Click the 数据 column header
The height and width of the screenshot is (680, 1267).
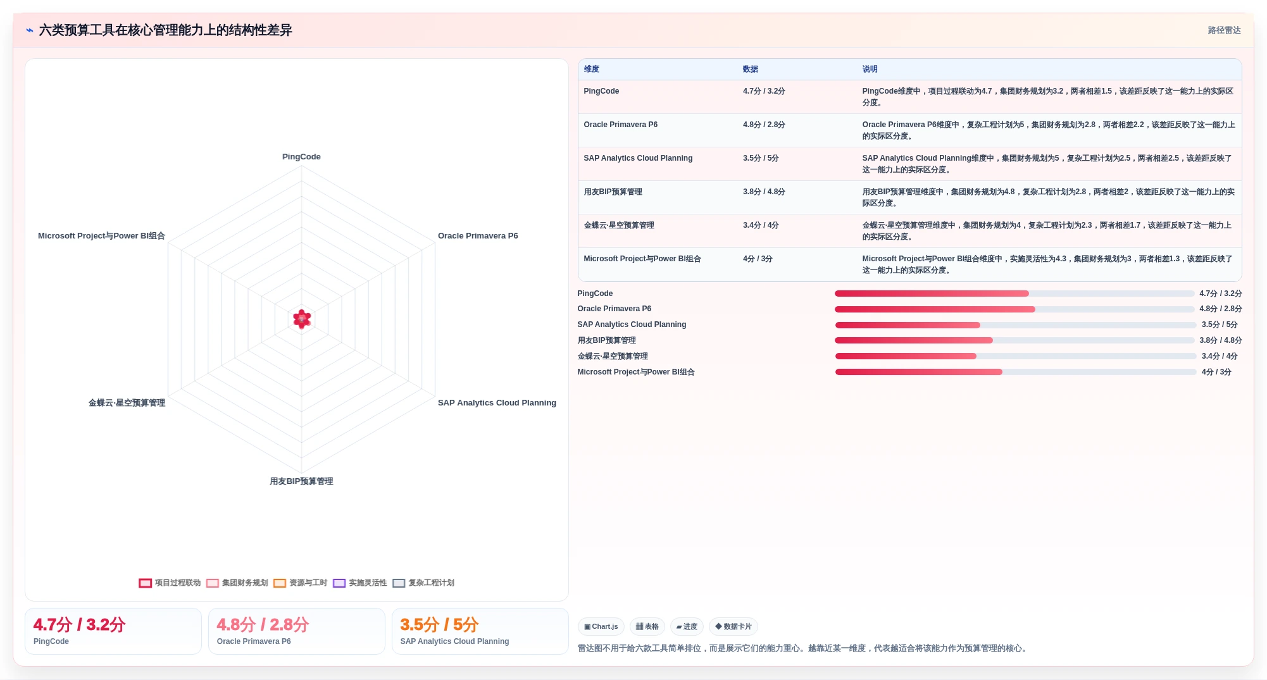coord(751,70)
